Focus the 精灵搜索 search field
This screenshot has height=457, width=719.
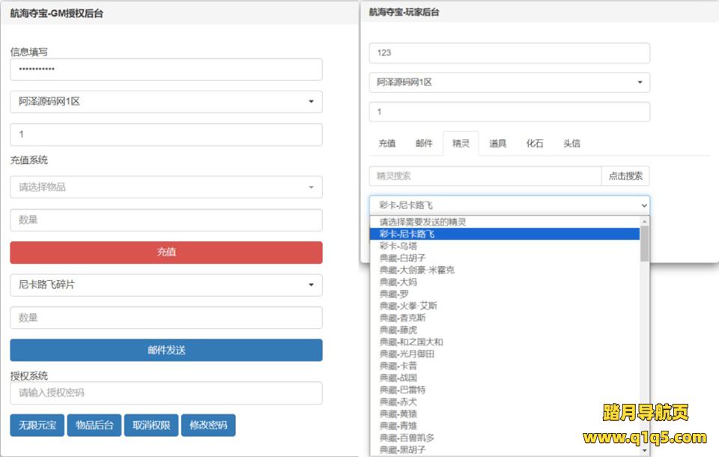(x=485, y=176)
